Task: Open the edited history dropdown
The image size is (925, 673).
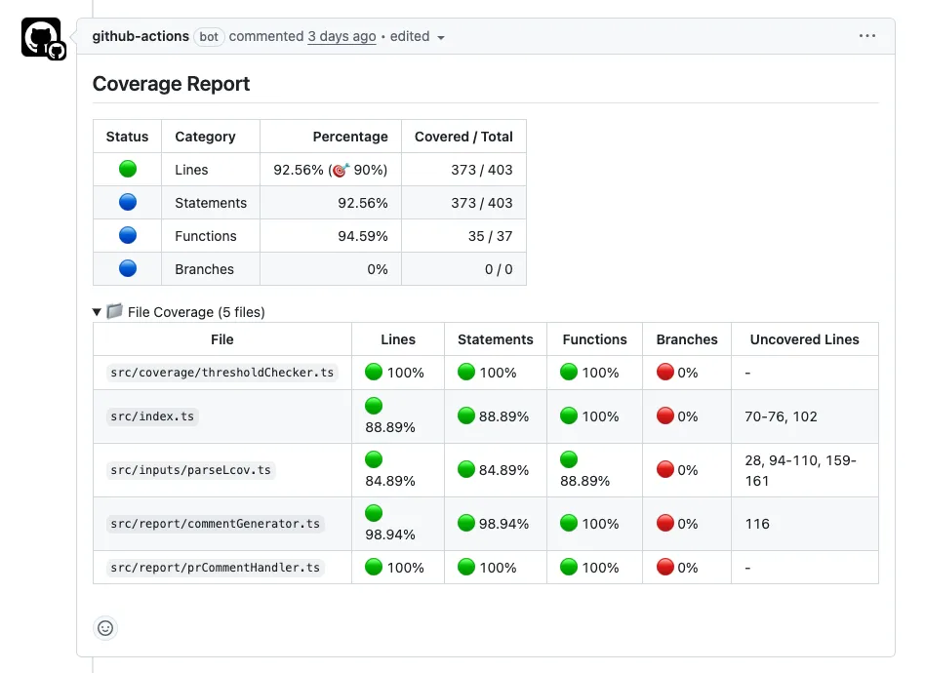Action: (x=418, y=37)
